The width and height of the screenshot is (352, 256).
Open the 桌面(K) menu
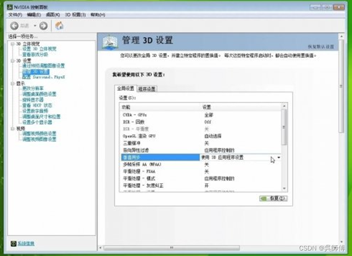click(53, 15)
